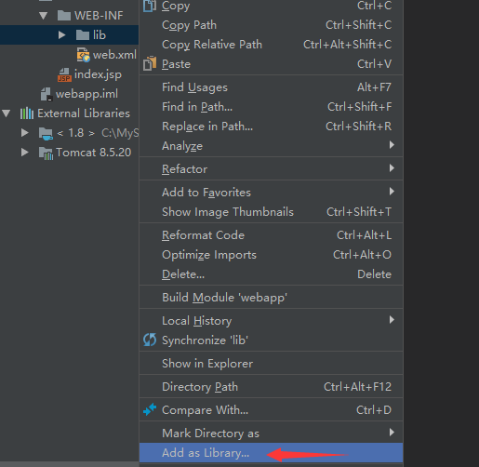The image size is (479, 467).
Task: Select Replace in Path...
Action: (272, 127)
